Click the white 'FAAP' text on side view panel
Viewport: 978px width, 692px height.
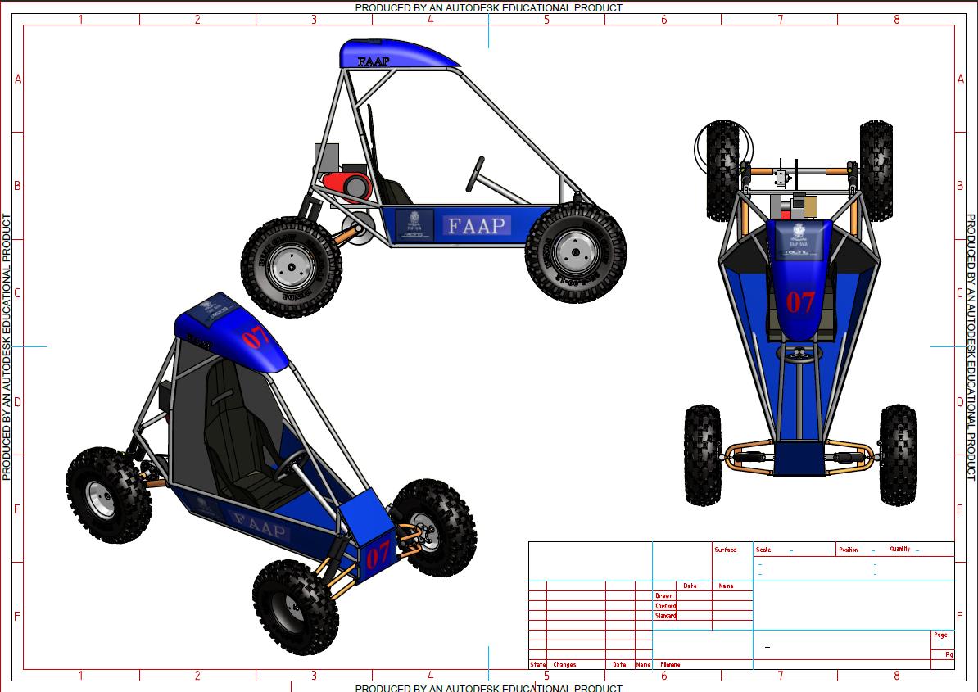tap(477, 226)
